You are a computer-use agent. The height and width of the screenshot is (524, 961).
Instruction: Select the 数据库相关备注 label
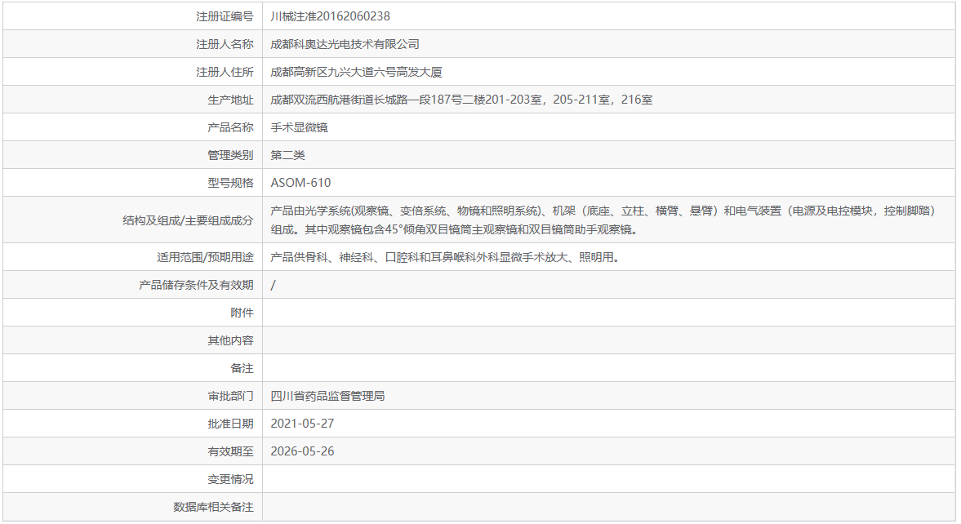click(x=213, y=507)
